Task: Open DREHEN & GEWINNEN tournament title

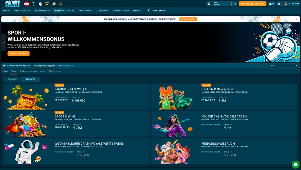Action: pos(217,89)
